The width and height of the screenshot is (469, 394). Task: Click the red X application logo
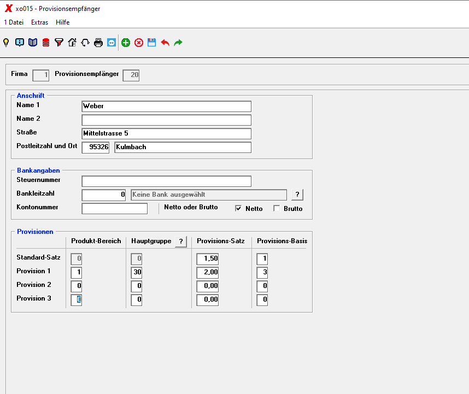pyautogui.click(x=9, y=8)
